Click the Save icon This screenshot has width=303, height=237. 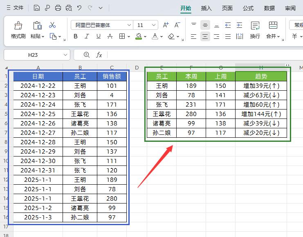36,8
